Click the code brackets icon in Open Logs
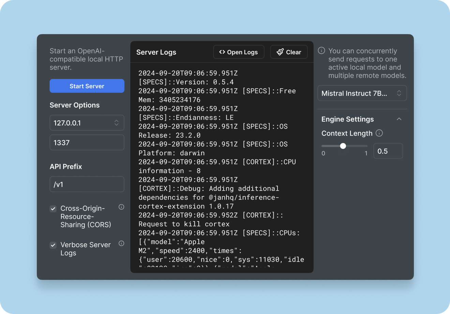Viewport: 450px width, 314px height. [222, 52]
